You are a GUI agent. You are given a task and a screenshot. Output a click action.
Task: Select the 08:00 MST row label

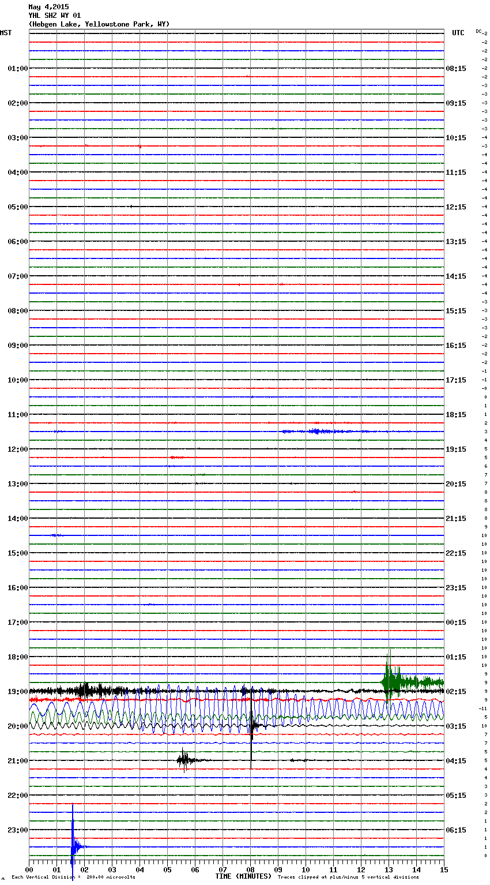click(x=18, y=311)
